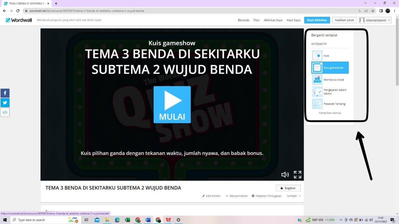The image size is (399, 224).
Task: Open Excel from the taskbar
Action: click(x=127, y=220)
